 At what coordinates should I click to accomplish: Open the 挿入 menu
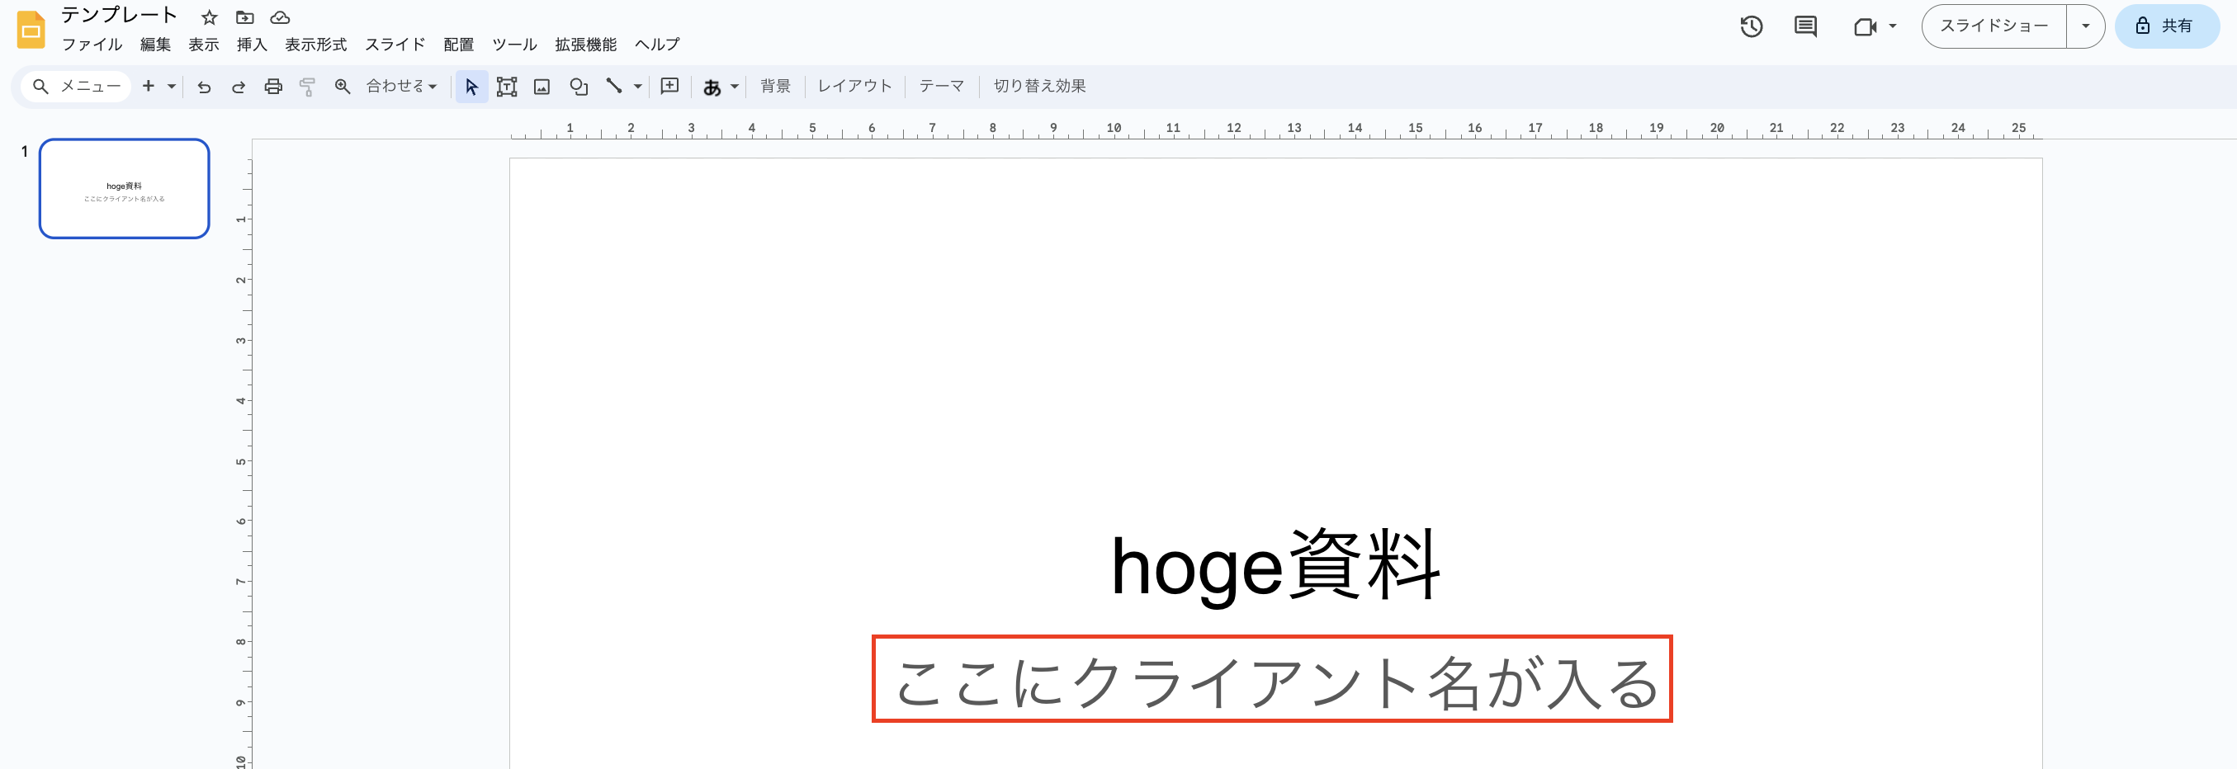coord(250,45)
